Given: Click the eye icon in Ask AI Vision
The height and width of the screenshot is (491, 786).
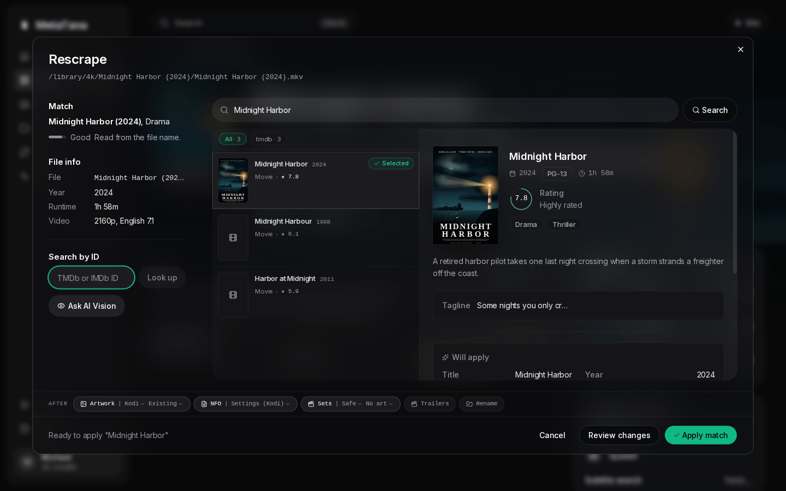Looking at the screenshot, I should [61, 306].
